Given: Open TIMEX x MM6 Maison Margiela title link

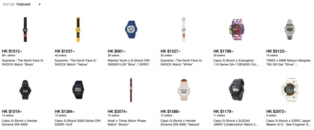Looking at the screenshot, I should 288,63.
